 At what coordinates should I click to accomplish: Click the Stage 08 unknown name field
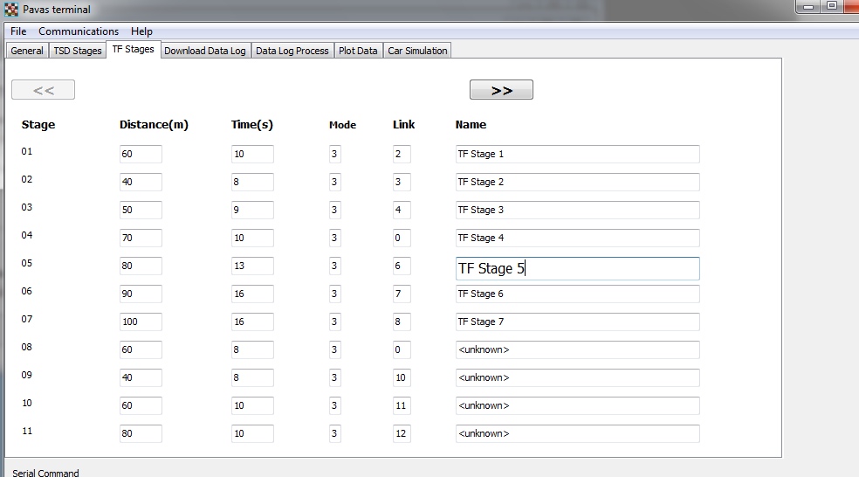click(577, 349)
